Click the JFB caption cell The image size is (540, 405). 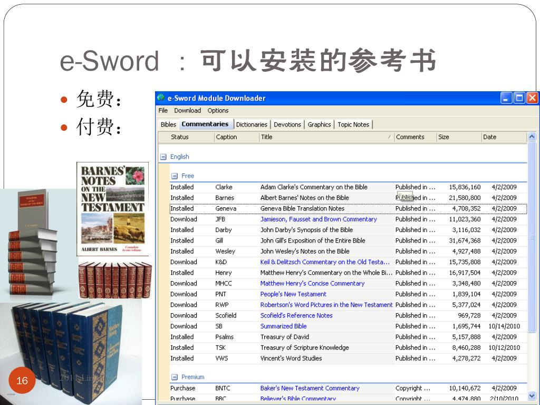(x=220, y=219)
